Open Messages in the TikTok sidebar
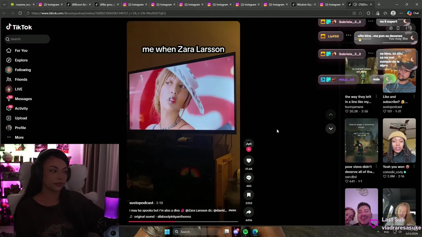Screen dimensions: 422x237 click(x=23, y=99)
